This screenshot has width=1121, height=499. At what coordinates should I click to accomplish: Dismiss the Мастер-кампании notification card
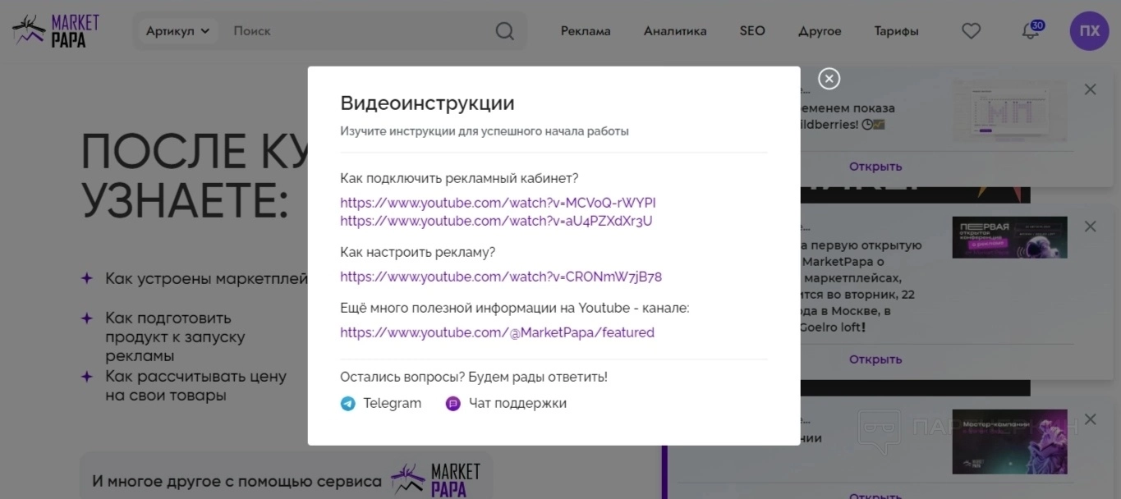(1090, 419)
